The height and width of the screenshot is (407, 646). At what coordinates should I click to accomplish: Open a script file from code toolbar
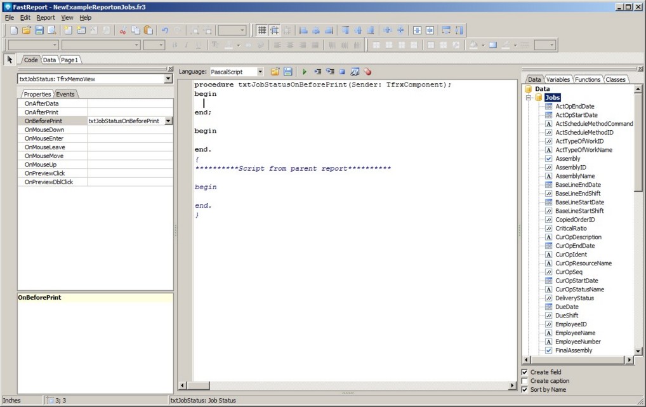pyautogui.click(x=275, y=72)
